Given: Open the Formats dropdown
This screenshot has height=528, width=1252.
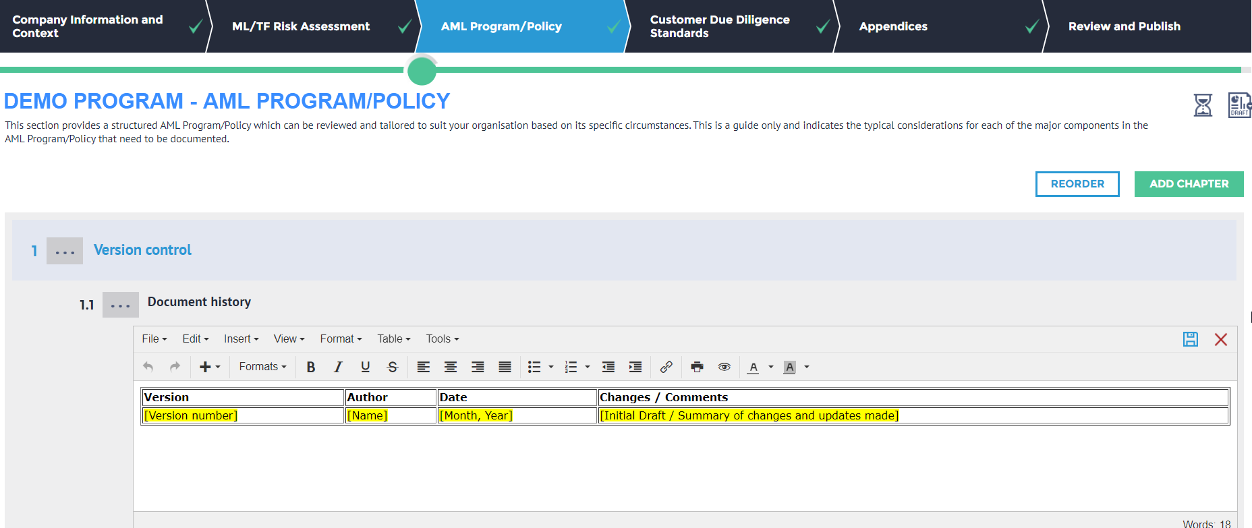Looking at the screenshot, I should pos(263,367).
